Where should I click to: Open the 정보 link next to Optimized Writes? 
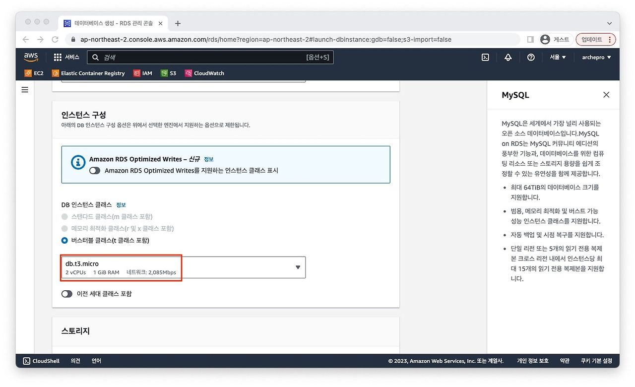[209, 159]
